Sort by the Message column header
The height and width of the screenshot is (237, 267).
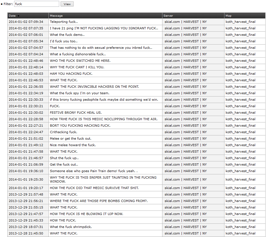[x=105, y=16]
